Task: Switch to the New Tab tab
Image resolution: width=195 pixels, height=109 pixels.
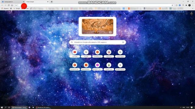Action: [x=37, y=2]
